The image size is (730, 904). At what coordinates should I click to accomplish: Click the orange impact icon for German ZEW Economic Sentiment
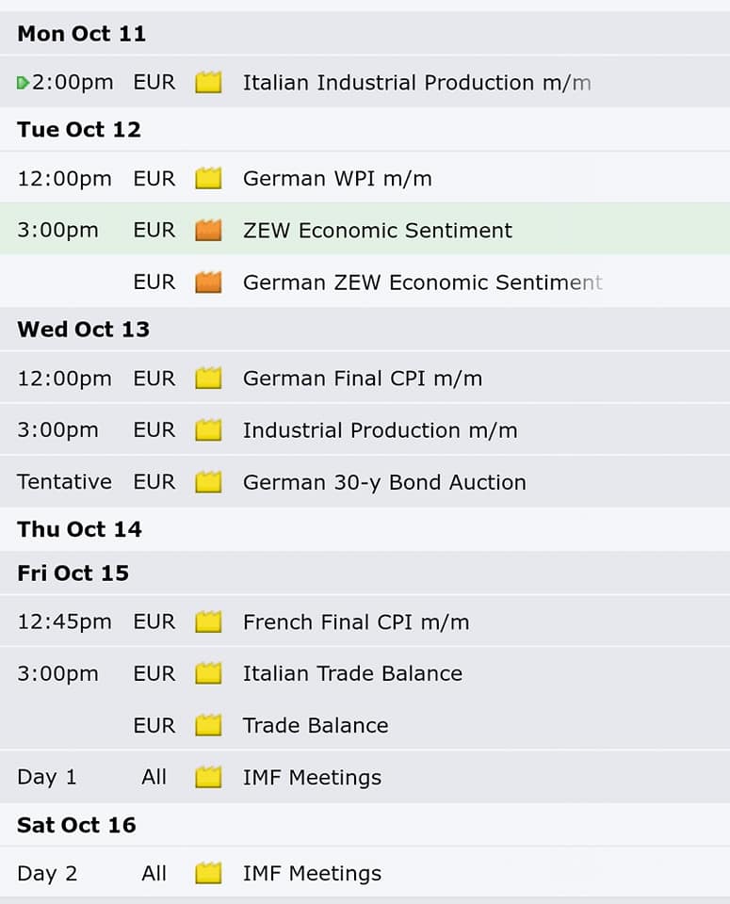coord(208,282)
